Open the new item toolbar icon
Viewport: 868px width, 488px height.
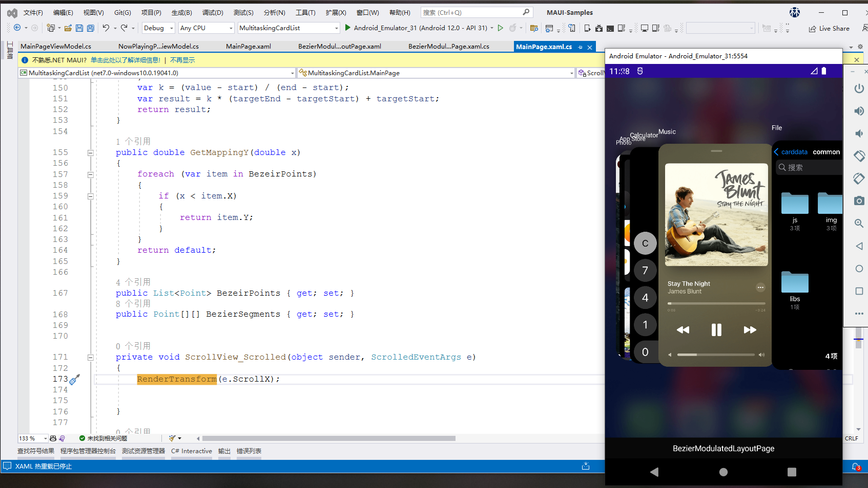point(51,28)
